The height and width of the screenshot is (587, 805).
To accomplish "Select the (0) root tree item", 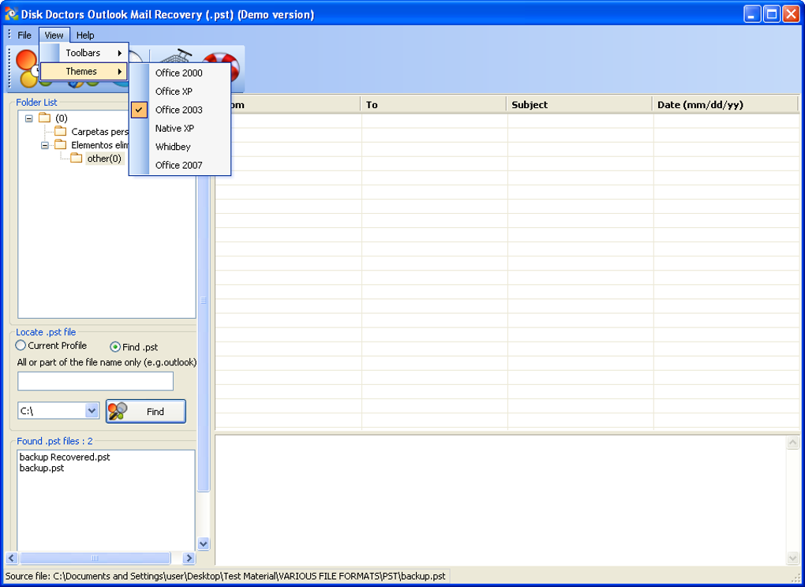I will [61, 118].
